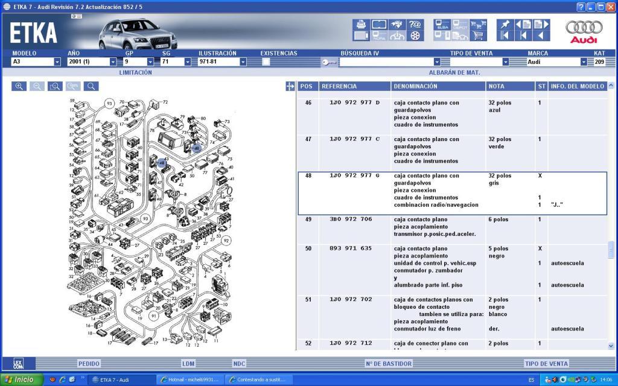Viewport: 618px width, 386px height.
Task: Click the screen frame icon beside the printer
Action: tap(379, 24)
